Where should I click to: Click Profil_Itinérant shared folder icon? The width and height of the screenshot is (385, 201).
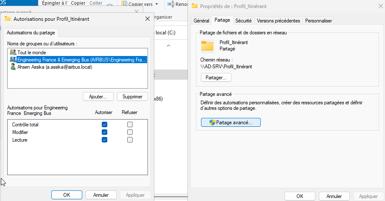[207, 46]
